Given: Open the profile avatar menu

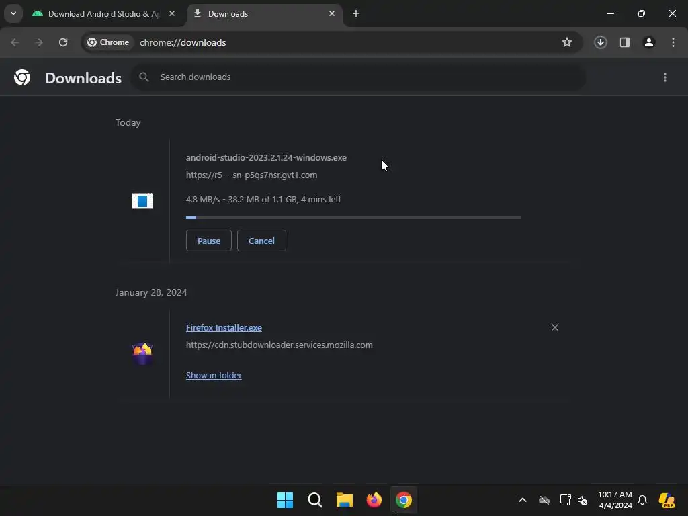Looking at the screenshot, I should tap(648, 42).
